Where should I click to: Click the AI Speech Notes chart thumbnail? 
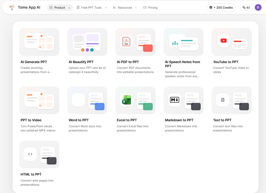point(184,42)
